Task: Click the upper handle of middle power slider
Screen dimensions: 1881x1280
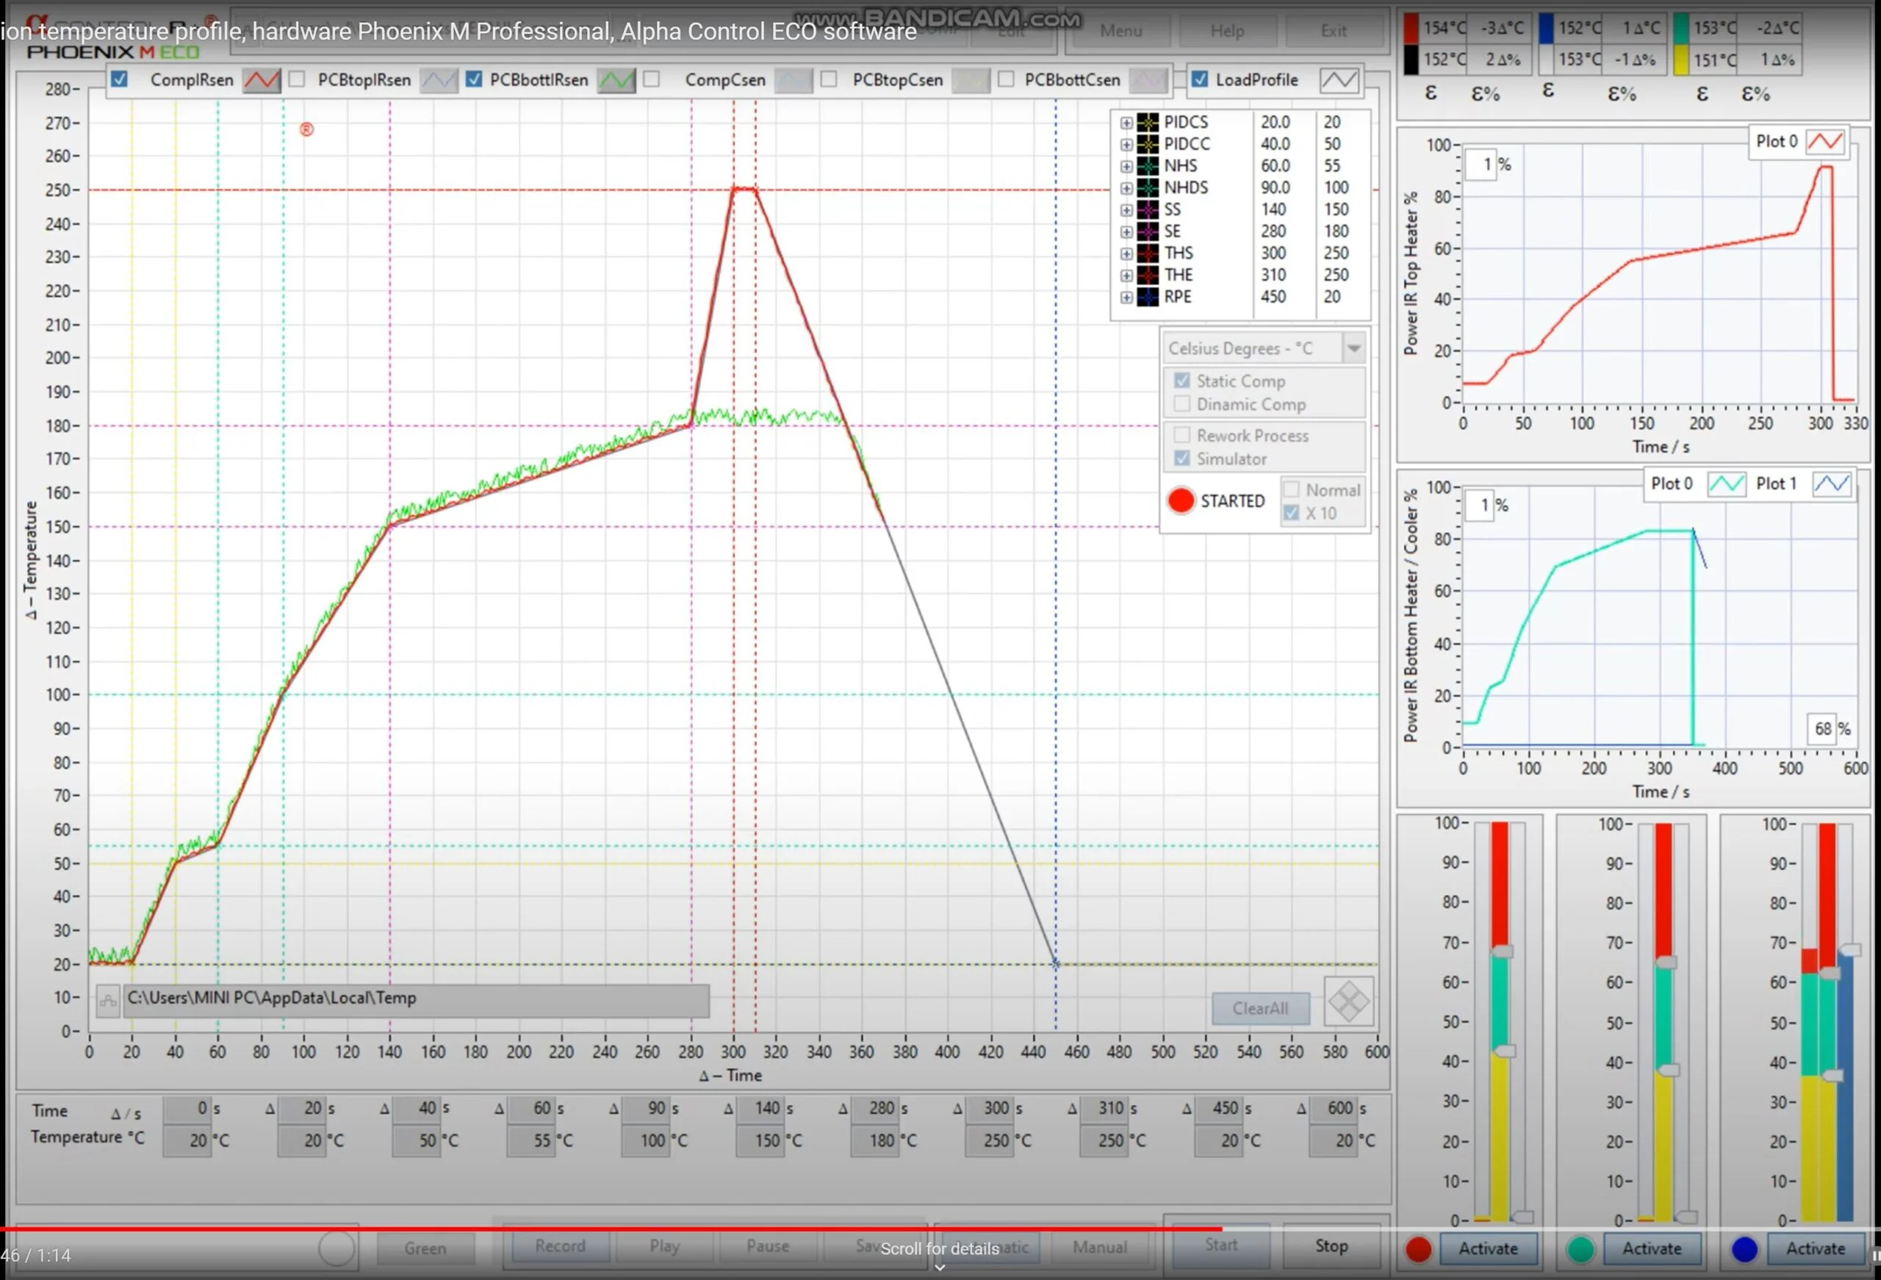Action: pos(1666,963)
